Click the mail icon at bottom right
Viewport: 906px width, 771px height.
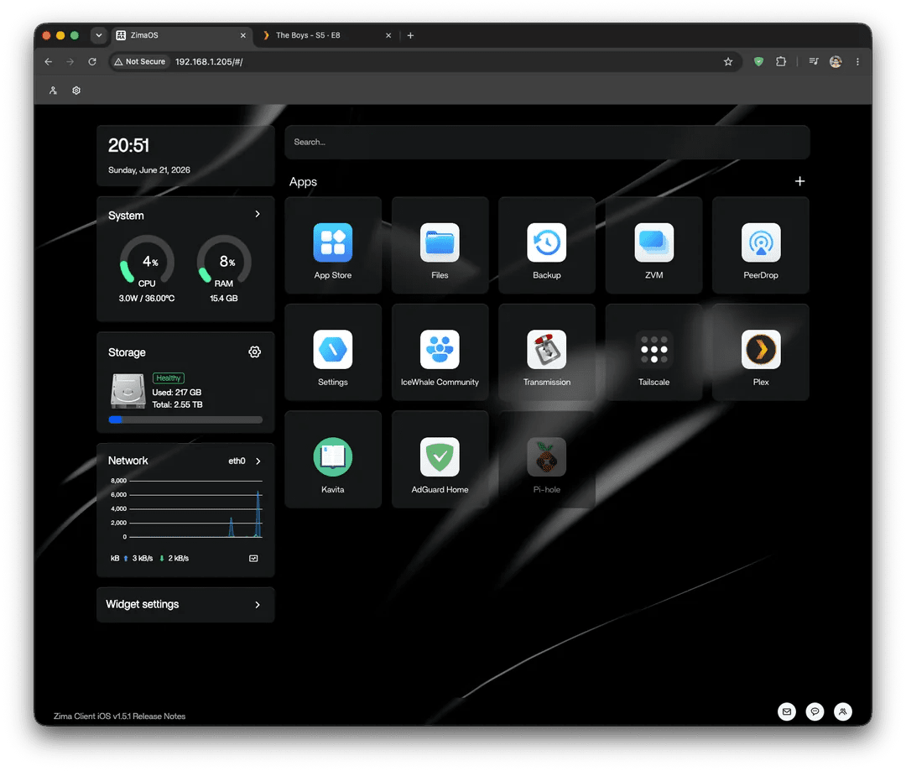pos(786,711)
